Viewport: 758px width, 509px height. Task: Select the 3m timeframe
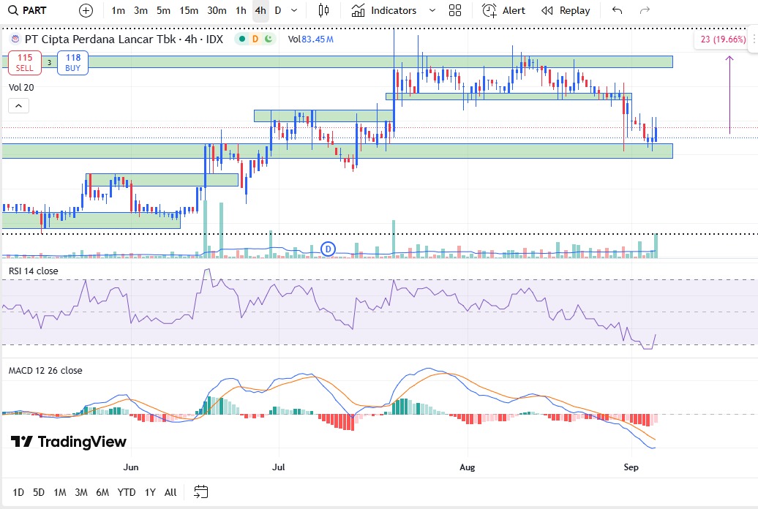pos(140,10)
